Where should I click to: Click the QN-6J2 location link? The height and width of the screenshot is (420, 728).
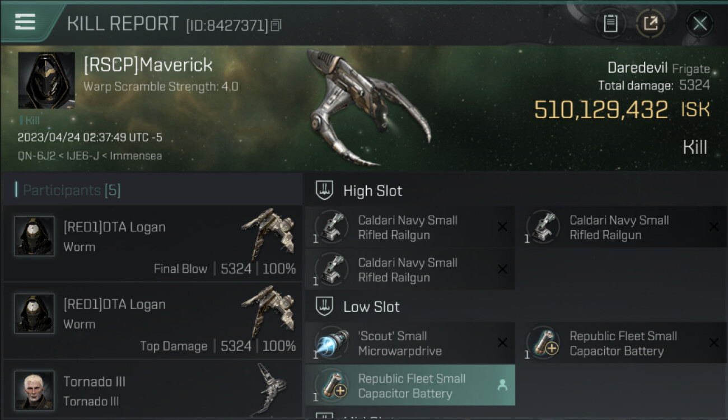pos(36,156)
